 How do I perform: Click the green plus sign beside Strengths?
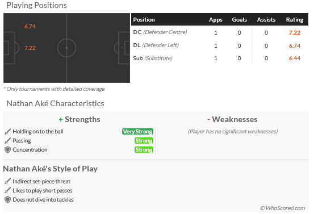[x=61, y=120]
